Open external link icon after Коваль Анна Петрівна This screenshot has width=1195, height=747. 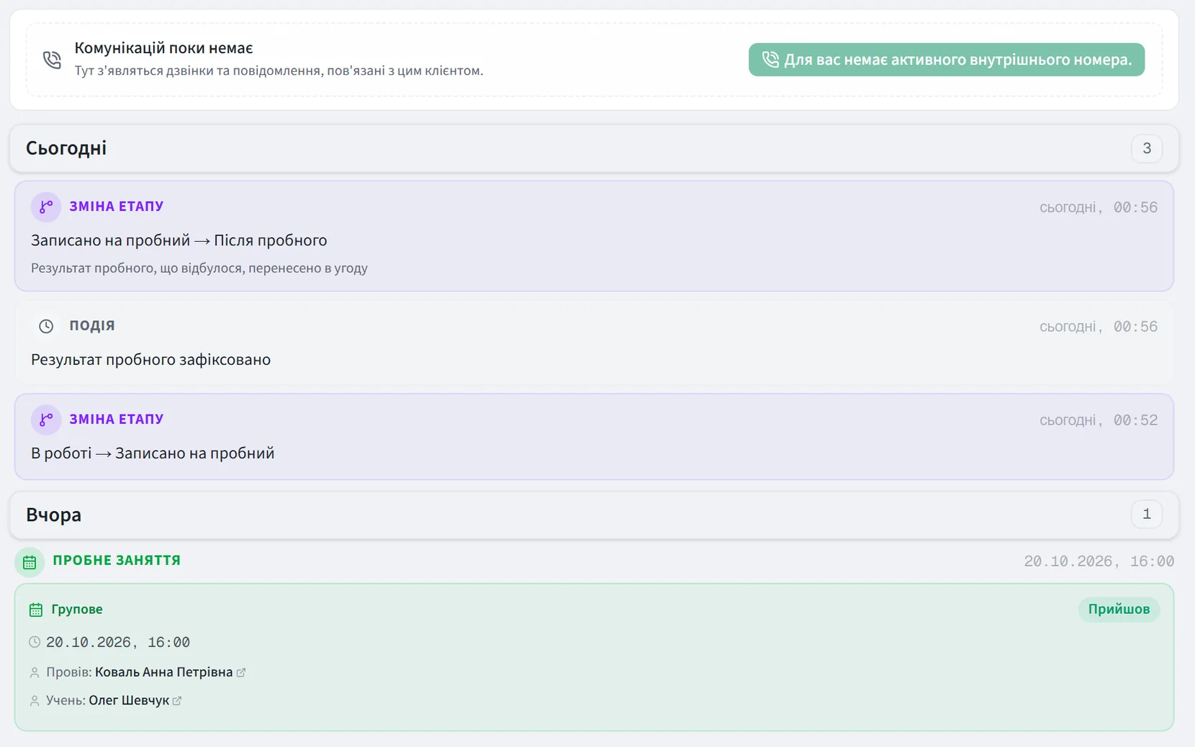(241, 672)
